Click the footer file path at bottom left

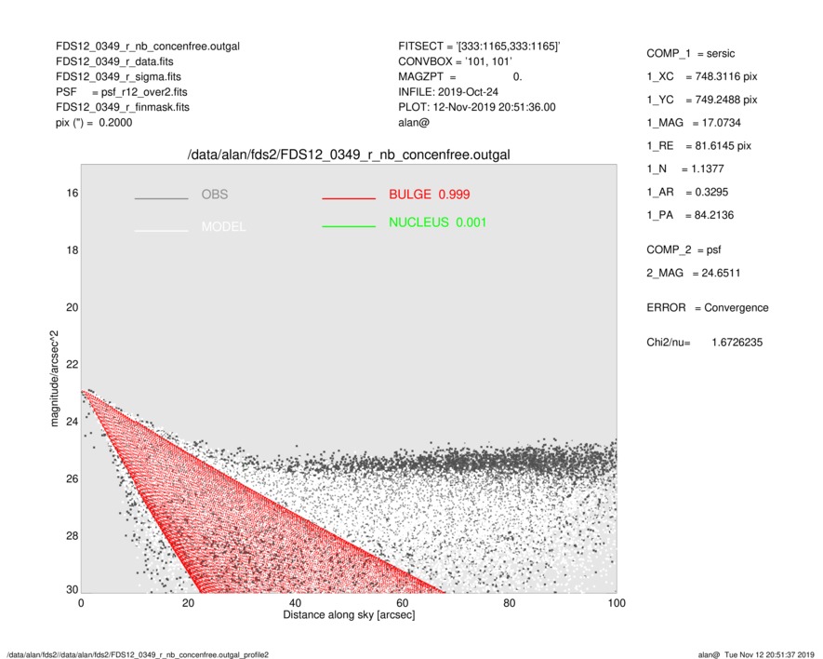click(x=138, y=654)
